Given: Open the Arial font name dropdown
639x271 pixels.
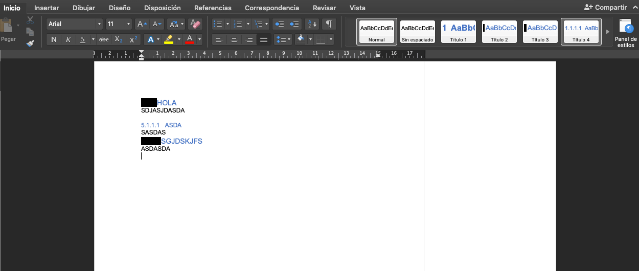Looking at the screenshot, I should pos(99,24).
